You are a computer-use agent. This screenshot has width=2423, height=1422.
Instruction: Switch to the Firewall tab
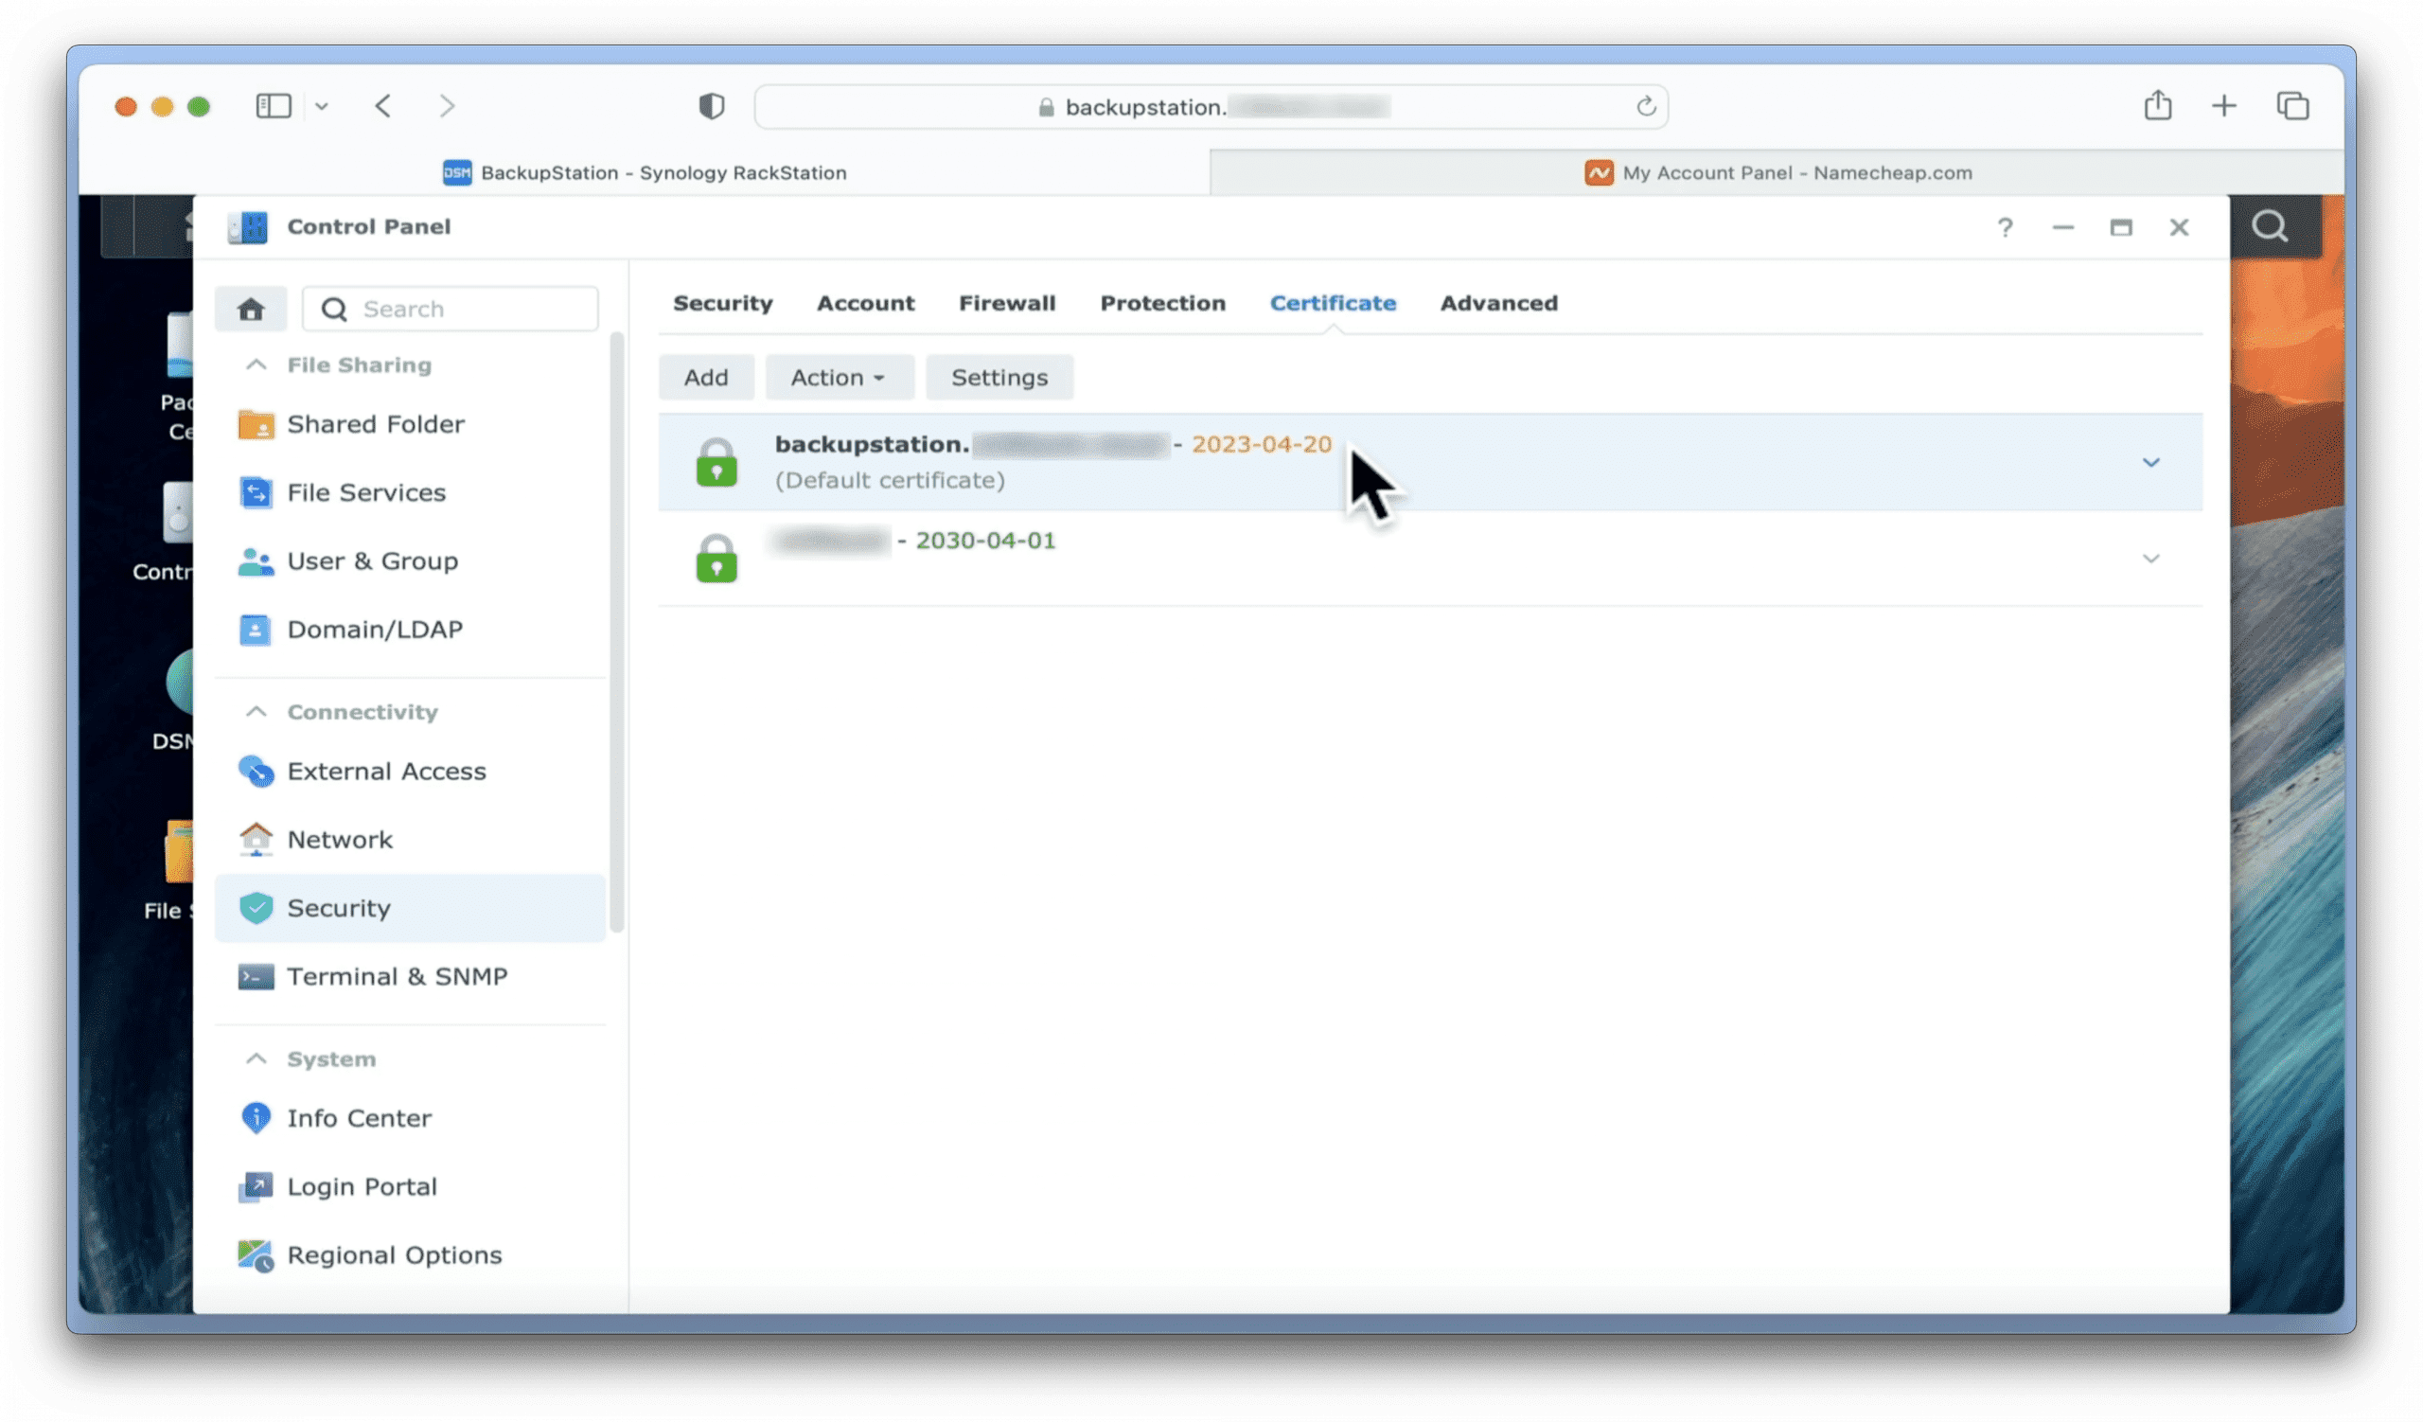point(1007,303)
